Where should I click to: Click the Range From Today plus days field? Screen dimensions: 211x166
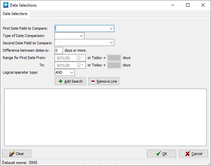tap(114, 58)
